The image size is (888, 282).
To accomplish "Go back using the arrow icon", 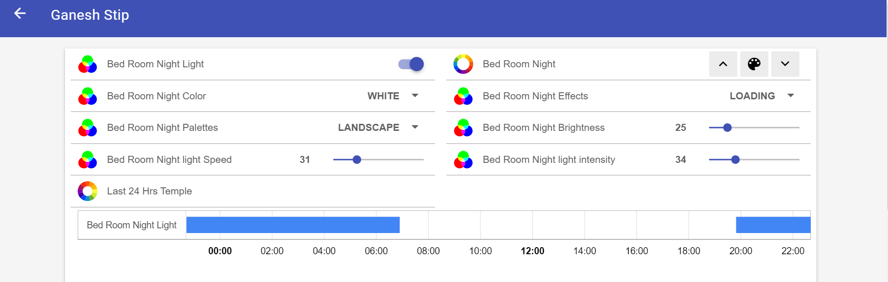I will (x=20, y=14).
